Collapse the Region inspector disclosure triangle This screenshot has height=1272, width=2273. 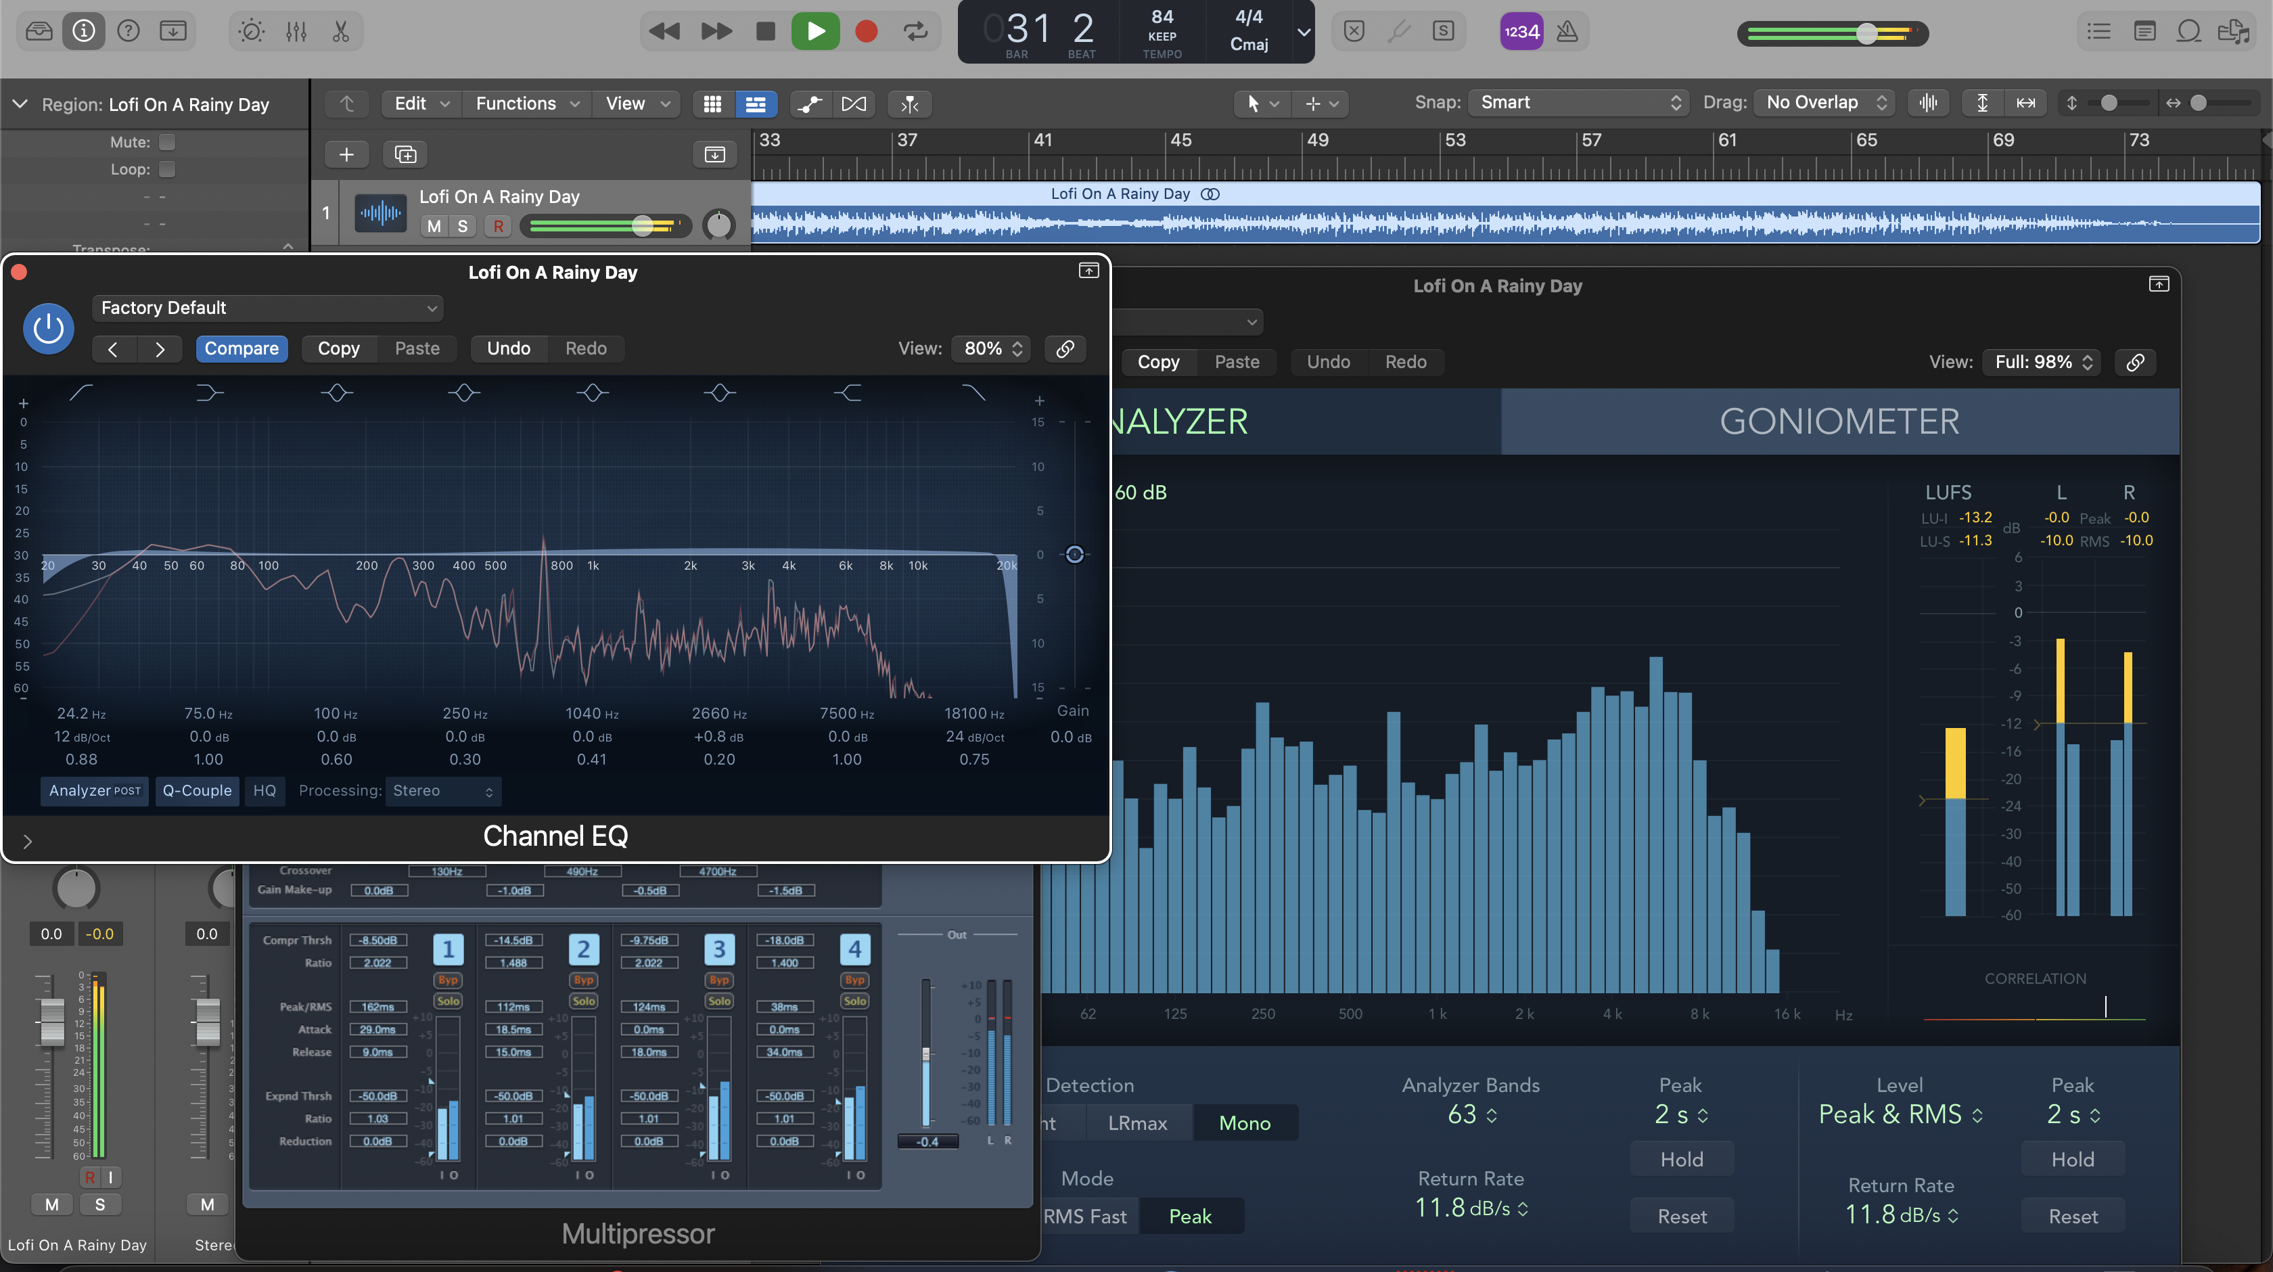click(x=20, y=104)
